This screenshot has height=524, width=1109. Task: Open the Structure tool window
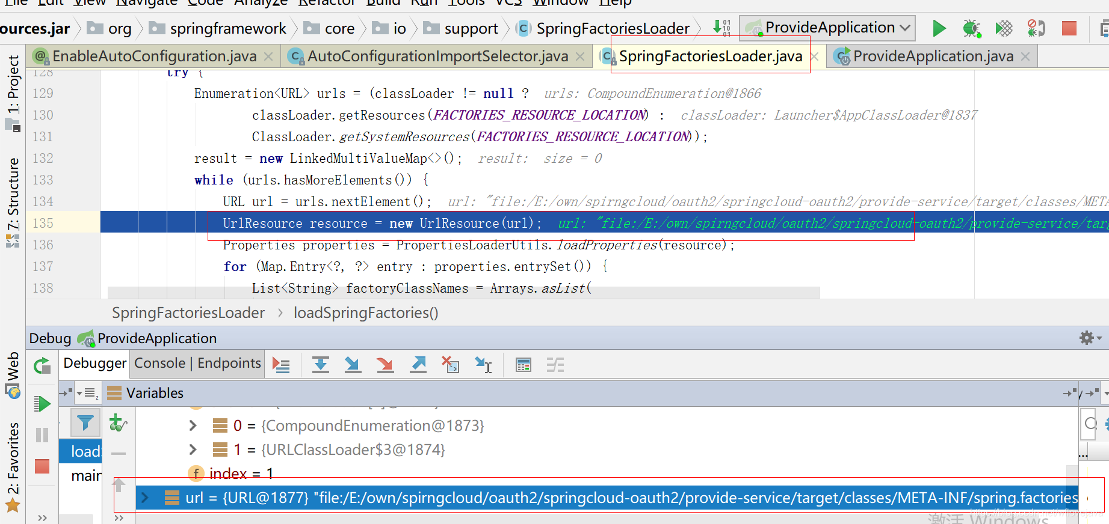(13, 202)
